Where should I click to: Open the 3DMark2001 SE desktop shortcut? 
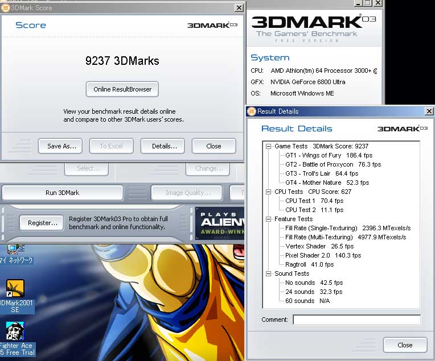(15, 296)
